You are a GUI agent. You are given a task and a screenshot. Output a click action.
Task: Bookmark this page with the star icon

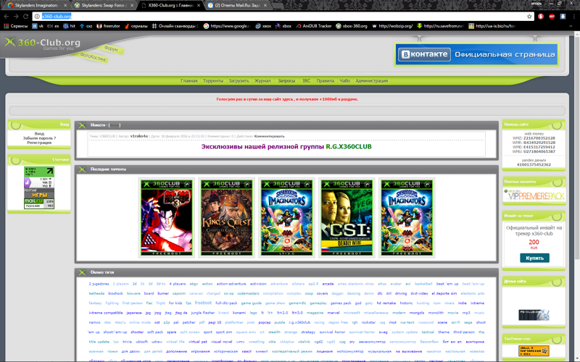click(x=529, y=16)
